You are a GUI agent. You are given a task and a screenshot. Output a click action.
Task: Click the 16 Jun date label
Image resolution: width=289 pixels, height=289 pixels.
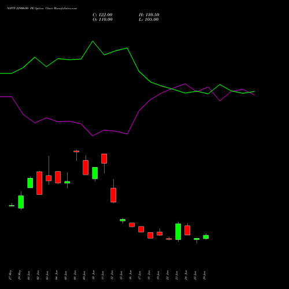point(131,275)
